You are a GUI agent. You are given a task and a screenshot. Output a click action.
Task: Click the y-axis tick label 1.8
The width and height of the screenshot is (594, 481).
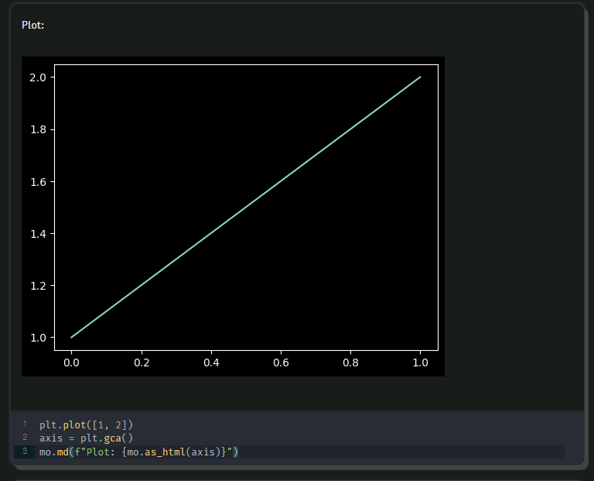(38, 129)
